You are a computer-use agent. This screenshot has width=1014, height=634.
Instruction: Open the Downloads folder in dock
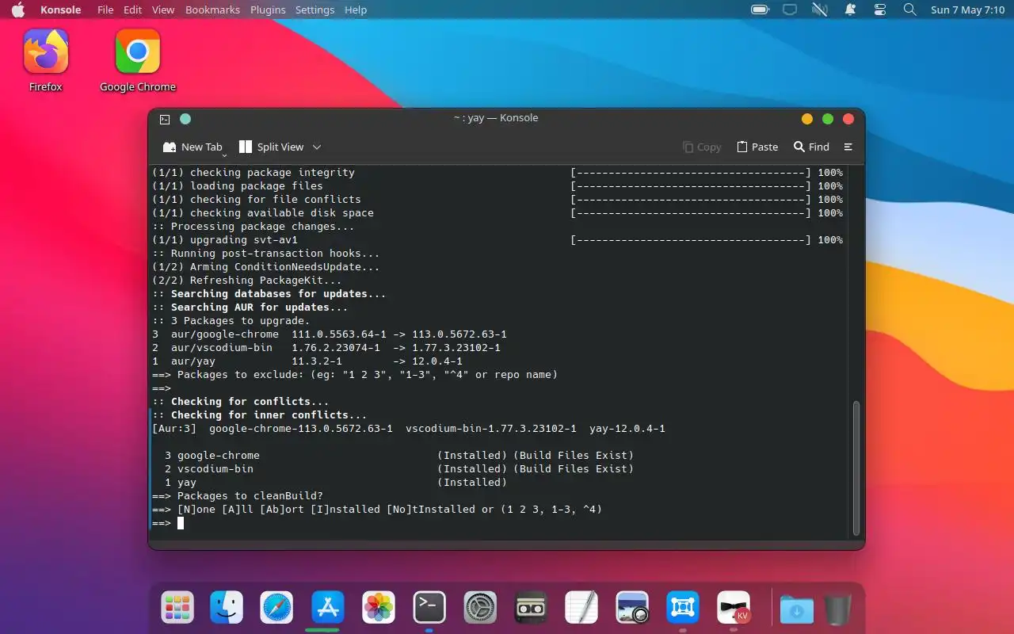796,609
